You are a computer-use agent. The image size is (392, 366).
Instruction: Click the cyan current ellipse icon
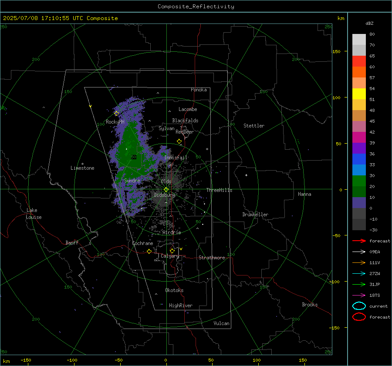click(x=359, y=306)
